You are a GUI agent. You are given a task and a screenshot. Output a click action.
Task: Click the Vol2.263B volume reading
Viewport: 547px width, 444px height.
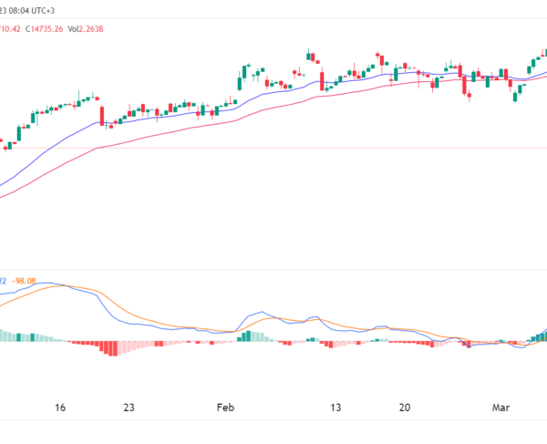(x=86, y=29)
